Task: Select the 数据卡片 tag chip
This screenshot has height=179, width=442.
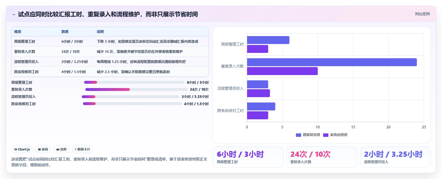Action: coord(82,149)
